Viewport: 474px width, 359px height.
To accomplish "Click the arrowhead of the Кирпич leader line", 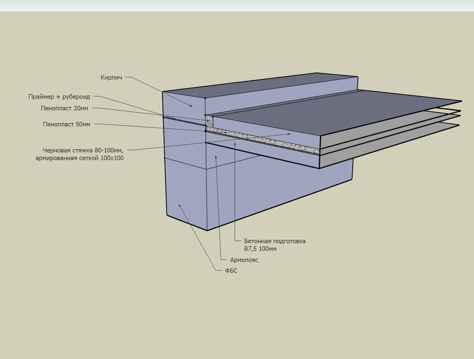I will 192,106.
